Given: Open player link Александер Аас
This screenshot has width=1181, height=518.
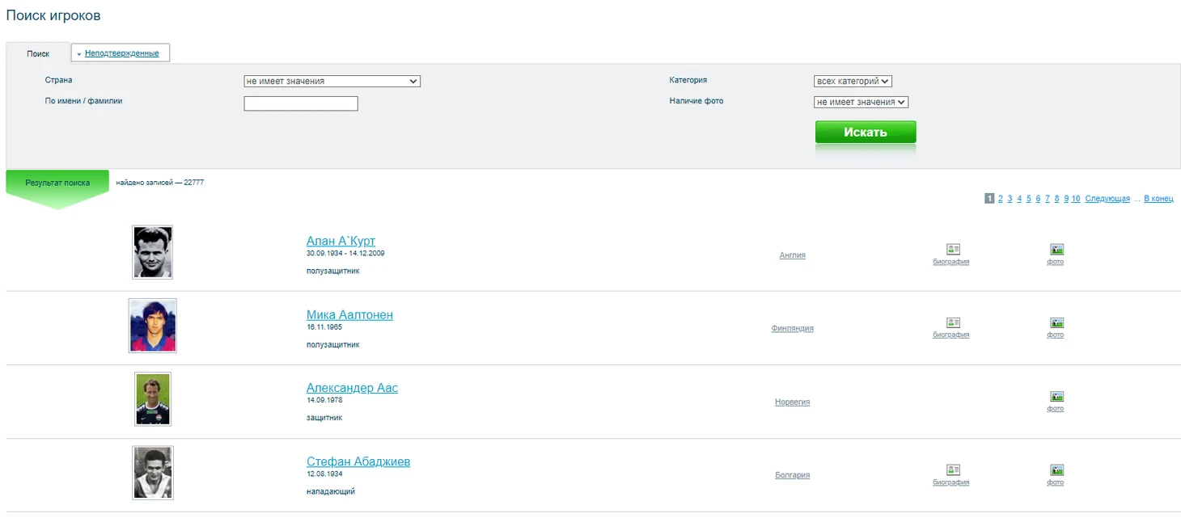Looking at the screenshot, I should pos(352,388).
